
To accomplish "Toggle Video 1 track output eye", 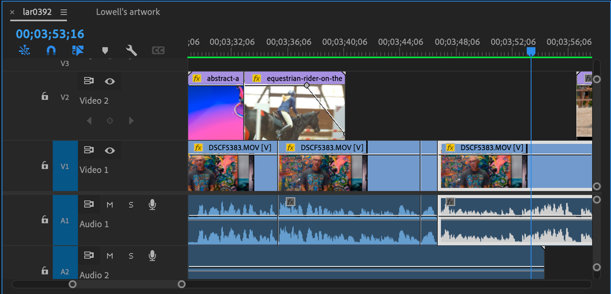I will (110, 150).
